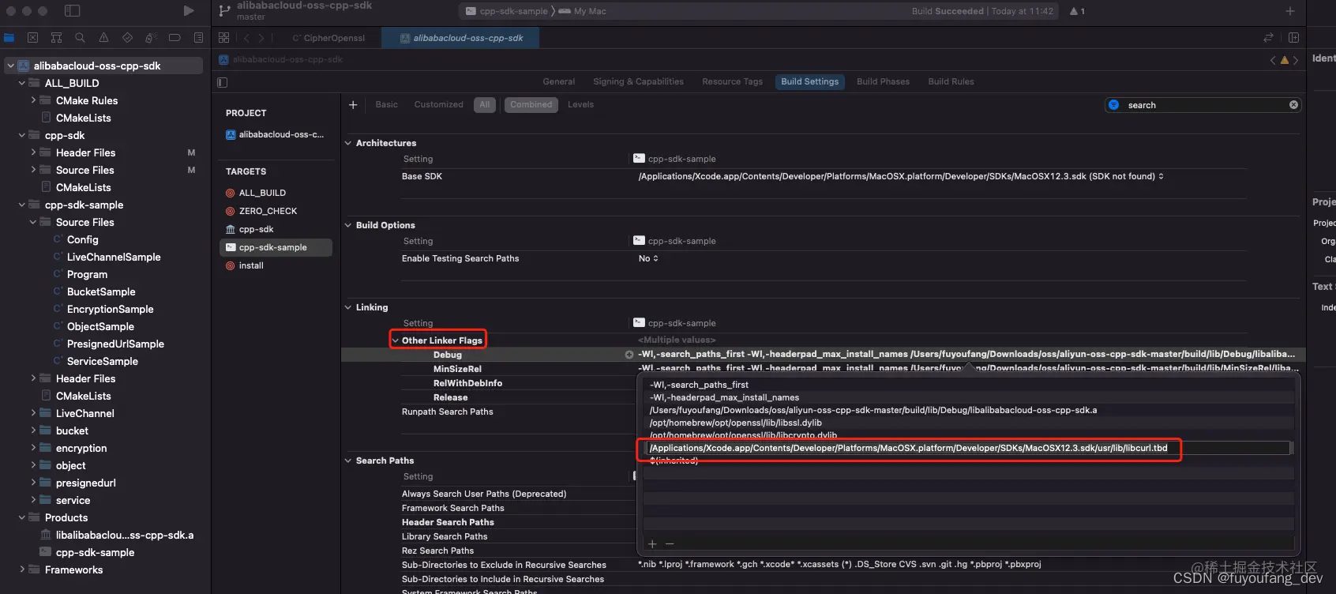
Task: Go back in editor history
Action: click(x=246, y=38)
